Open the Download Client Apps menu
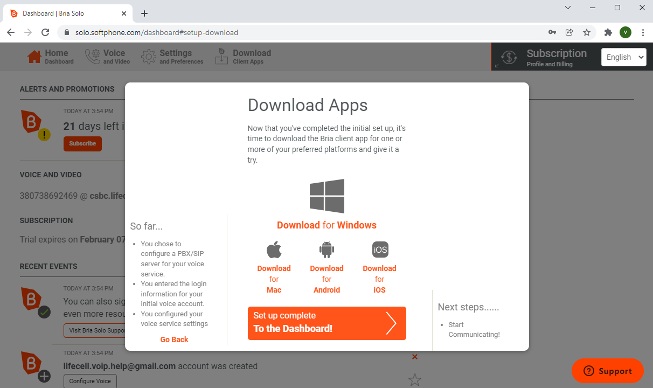This screenshot has height=388, width=653. tap(243, 57)
